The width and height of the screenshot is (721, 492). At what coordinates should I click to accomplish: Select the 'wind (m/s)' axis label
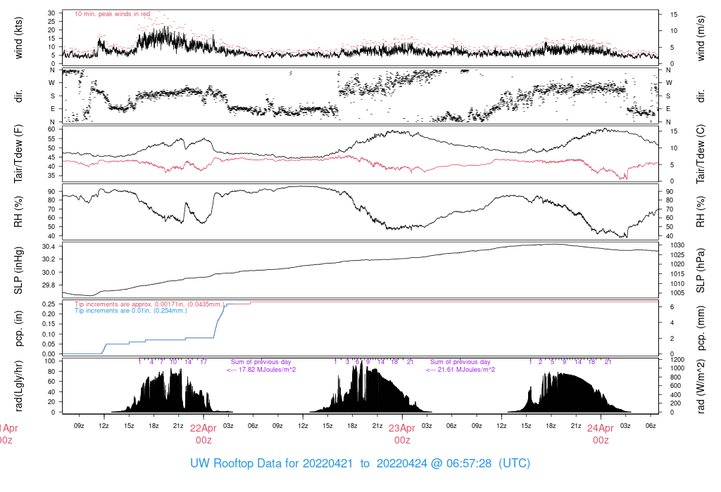tap(701, 38)
